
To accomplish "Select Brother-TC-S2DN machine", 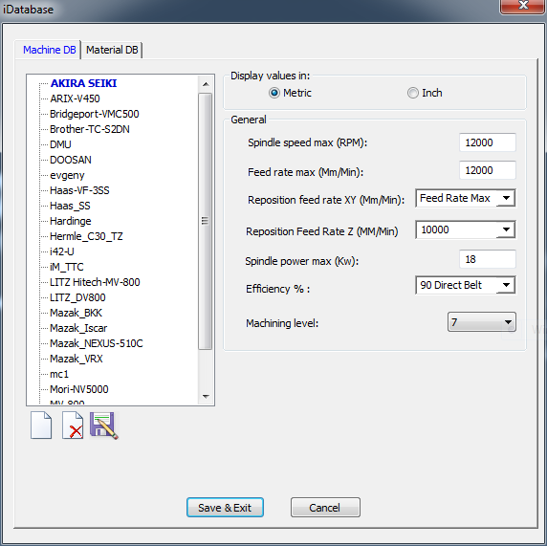I will coord(90,129).
